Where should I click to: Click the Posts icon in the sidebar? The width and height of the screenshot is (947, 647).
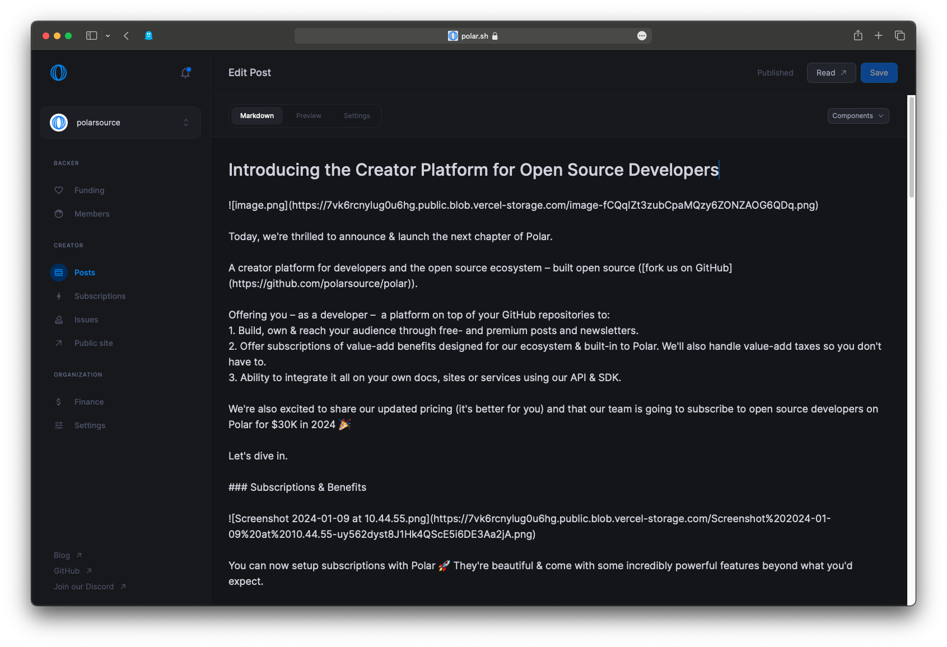click(59, 273)
